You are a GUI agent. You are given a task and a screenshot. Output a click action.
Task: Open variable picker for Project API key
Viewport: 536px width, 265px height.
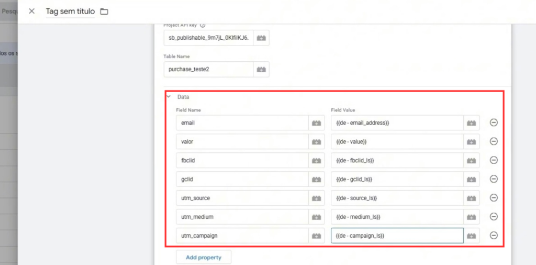pyautogui.click(x=261, y=38)
